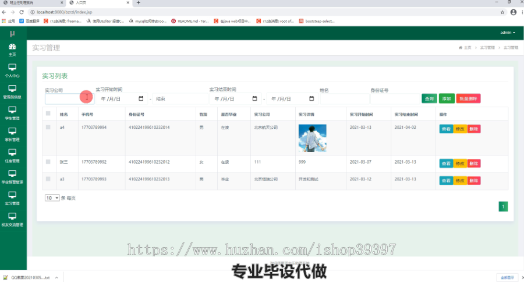Viewport: 524px width, 282px height.
Task: Click the home icon in the breadcrumb
Action: (x=461, y=48)
